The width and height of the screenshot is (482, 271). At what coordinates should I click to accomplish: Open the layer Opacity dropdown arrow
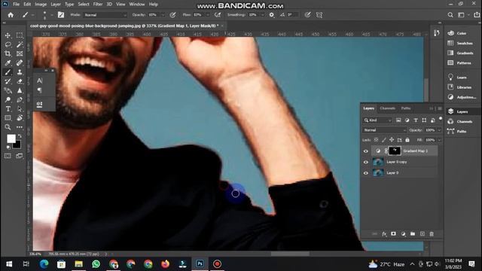pos(439,130)
